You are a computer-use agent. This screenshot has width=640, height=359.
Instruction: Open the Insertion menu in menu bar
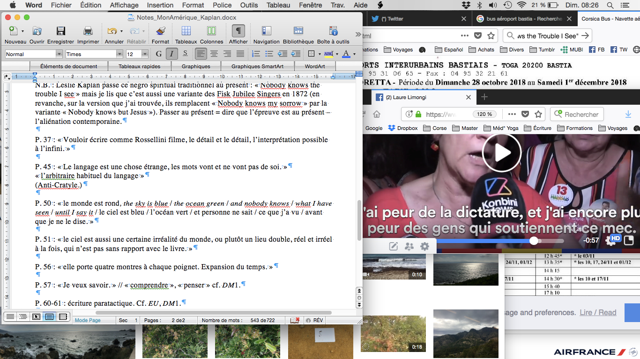click(x=160, y=5)
